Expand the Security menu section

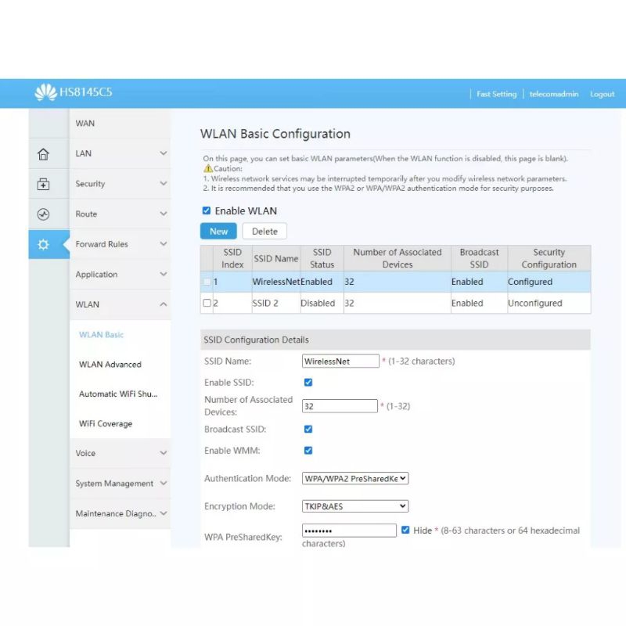(x=120, y=184)
